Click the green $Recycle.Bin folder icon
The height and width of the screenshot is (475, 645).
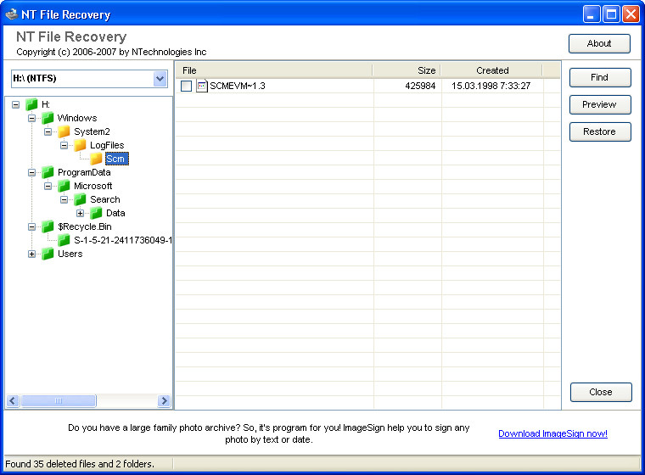click(x=48, y=226)
